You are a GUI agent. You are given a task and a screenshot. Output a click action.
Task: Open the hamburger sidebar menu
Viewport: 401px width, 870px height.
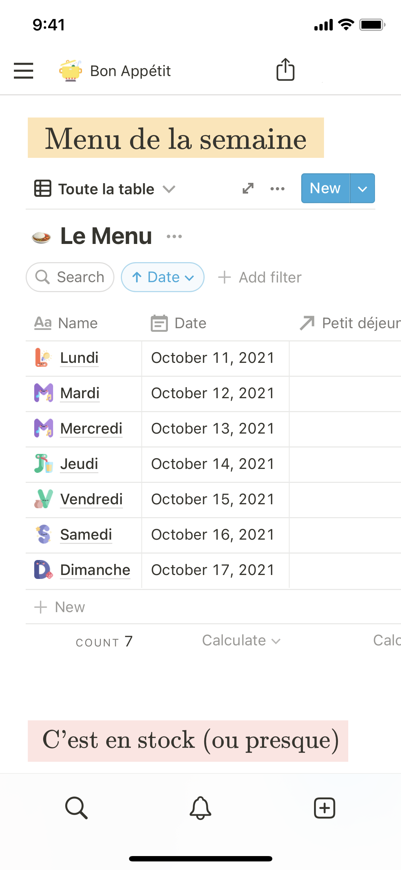click(24, 70)
